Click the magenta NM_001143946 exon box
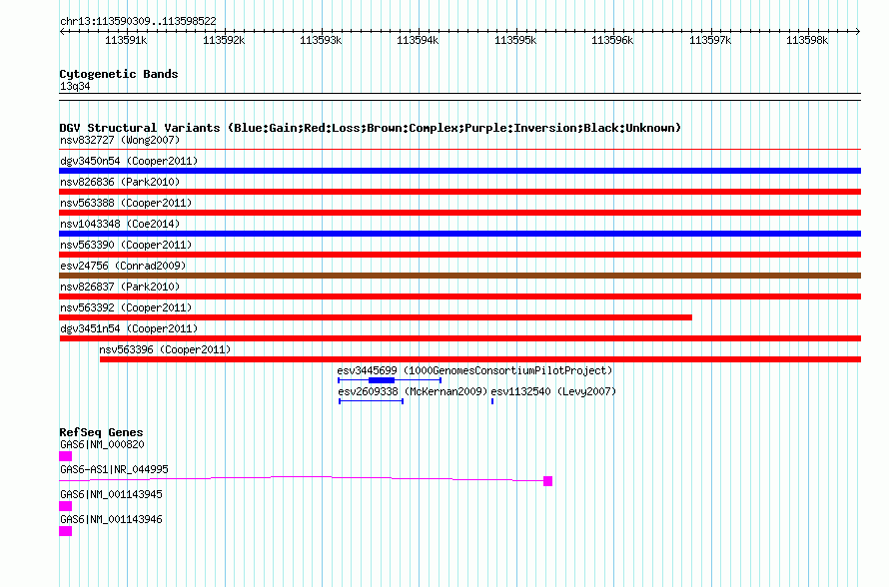This screenshot has width=889, height=587. click(x=65, y=531)
